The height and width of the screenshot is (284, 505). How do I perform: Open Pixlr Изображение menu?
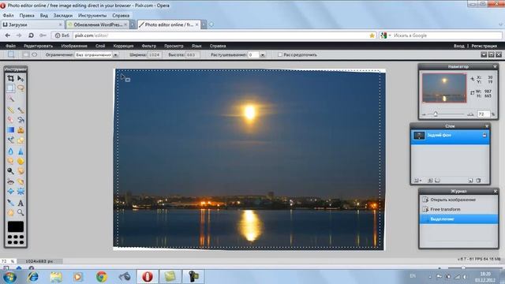74,46
